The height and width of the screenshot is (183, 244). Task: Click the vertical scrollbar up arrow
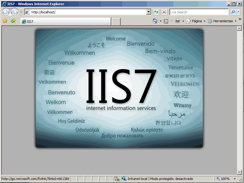pos(239,28)
